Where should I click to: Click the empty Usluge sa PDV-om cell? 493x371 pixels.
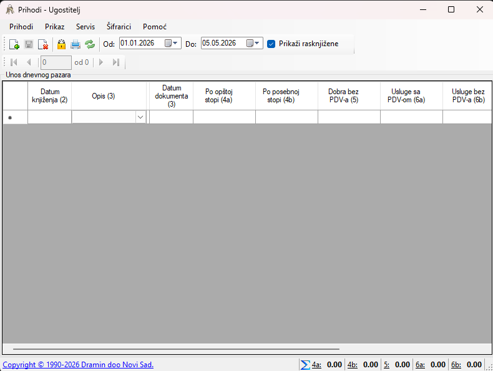coord(412,117)
